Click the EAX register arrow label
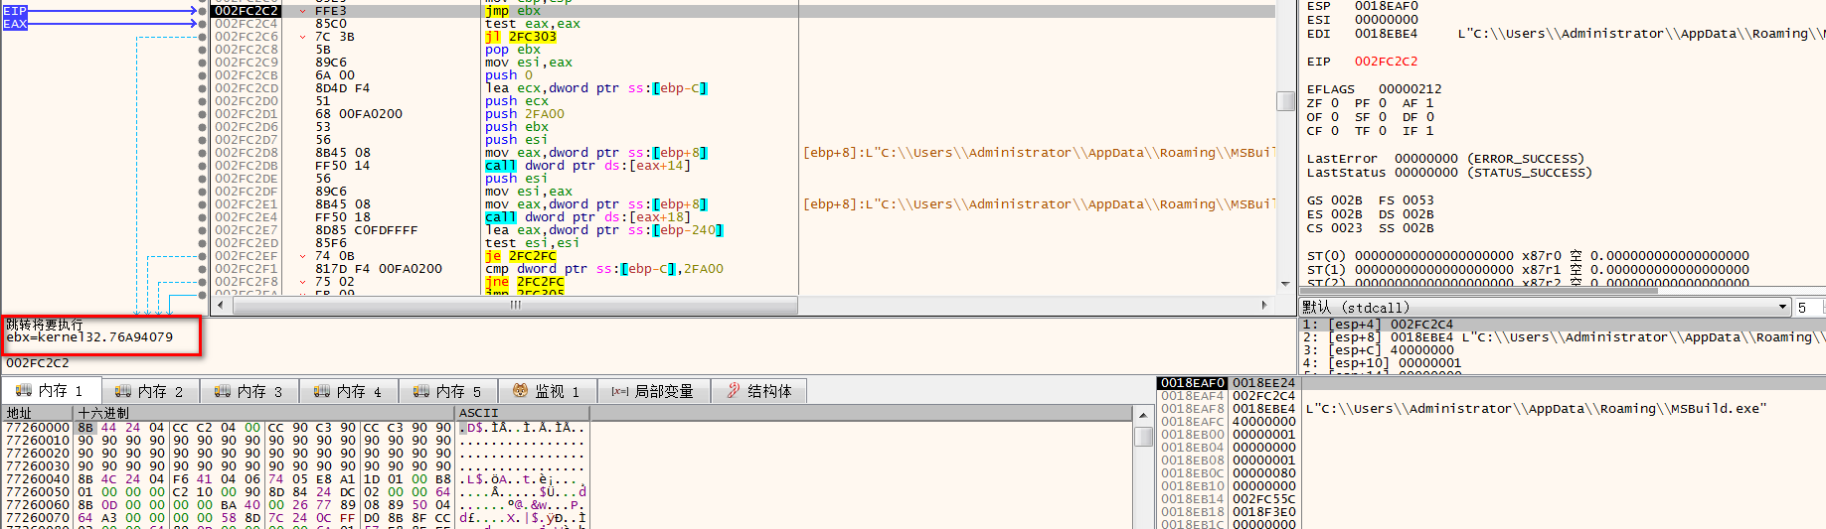 (x=15, y=24)
